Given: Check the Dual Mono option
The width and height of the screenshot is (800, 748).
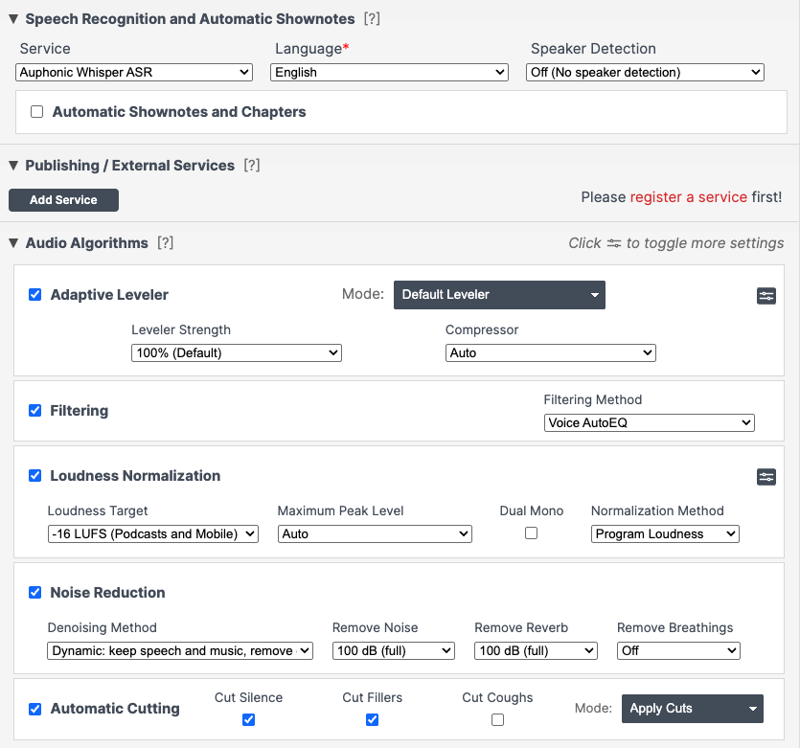Looking at the screenshot, I should click(531, 533).
